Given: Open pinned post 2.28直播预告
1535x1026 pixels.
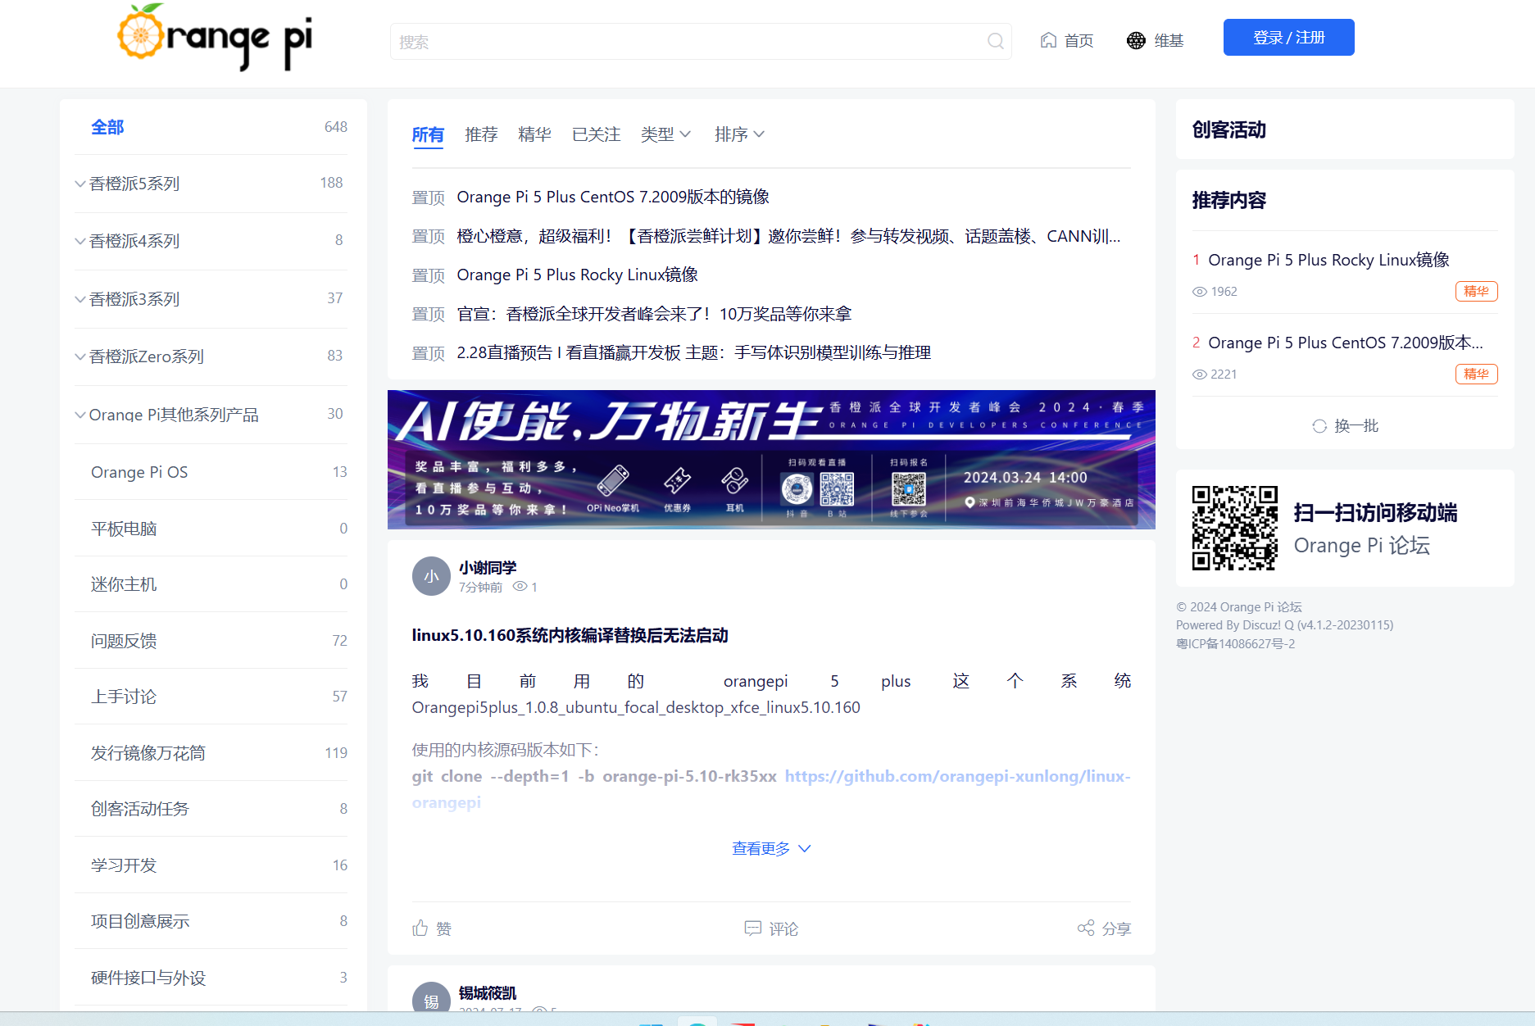Looking at the screenshot, I should (694, 352).
